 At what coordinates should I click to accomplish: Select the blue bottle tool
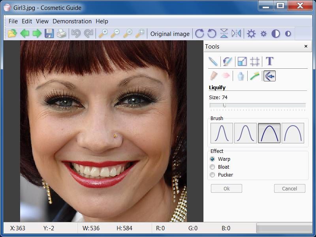point(240,76)
